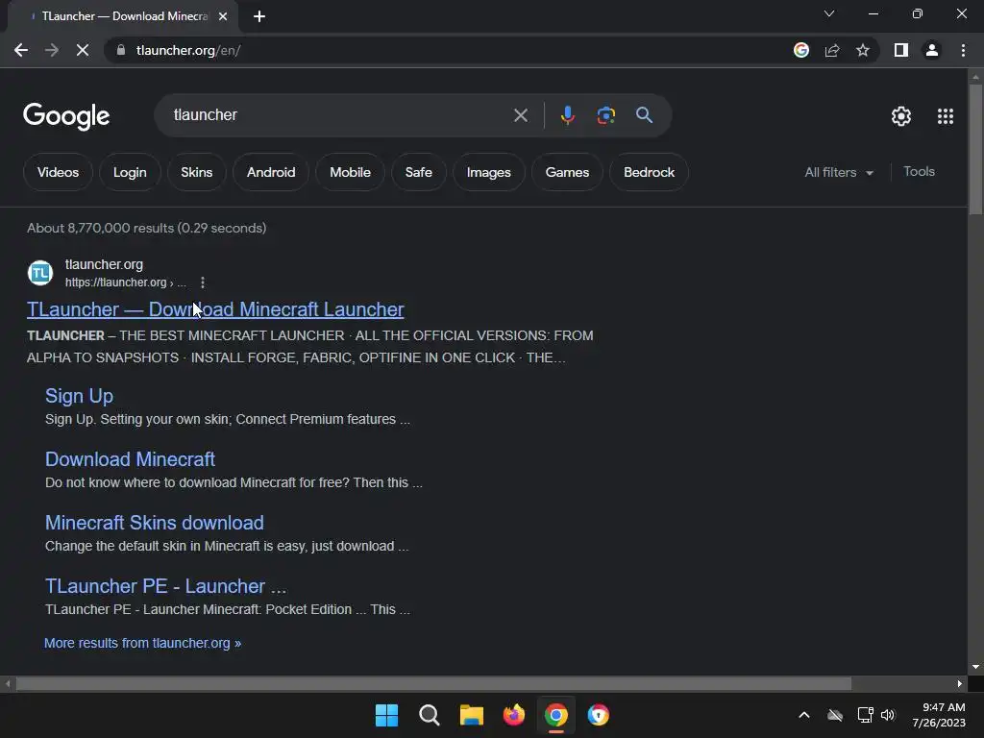Image resolution: width=984 pixels, height=738 pixels.
Task: Click the tlauncher.org site name text
Action: click(x=104, y=265)
